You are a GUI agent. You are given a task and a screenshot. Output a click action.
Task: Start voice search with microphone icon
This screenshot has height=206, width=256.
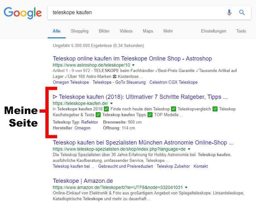[229, 13]
